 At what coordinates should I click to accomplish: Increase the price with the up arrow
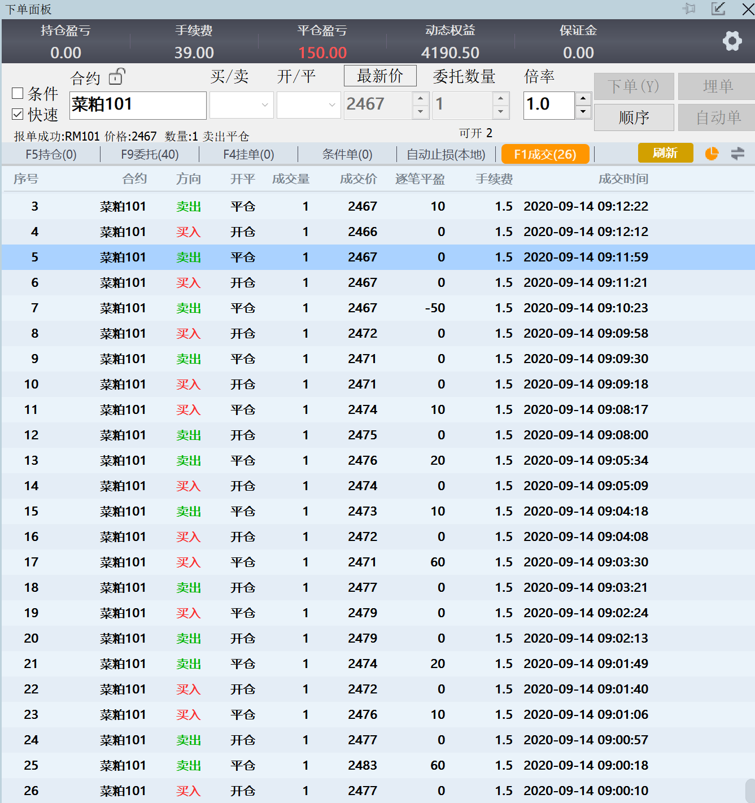pyautogui.click(x=420, y=98)
